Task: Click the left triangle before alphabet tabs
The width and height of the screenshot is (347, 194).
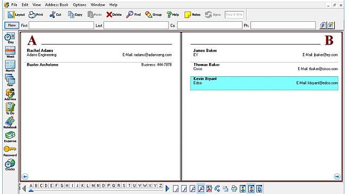Action: [24, 189]
